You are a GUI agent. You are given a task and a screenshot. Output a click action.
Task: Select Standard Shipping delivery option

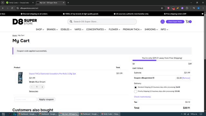pos(136,87)
